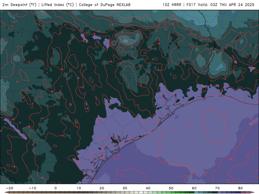This screenshot has height=194, width=259.
Task: Click the "03Z THU APR 24 2025" valid time
Action: point(232,5)
